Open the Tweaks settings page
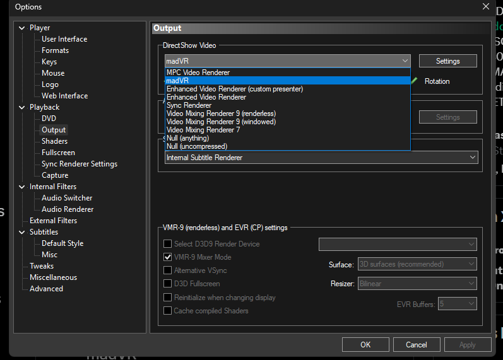Viewport: 503px width, 360px height. coord(42,266)
